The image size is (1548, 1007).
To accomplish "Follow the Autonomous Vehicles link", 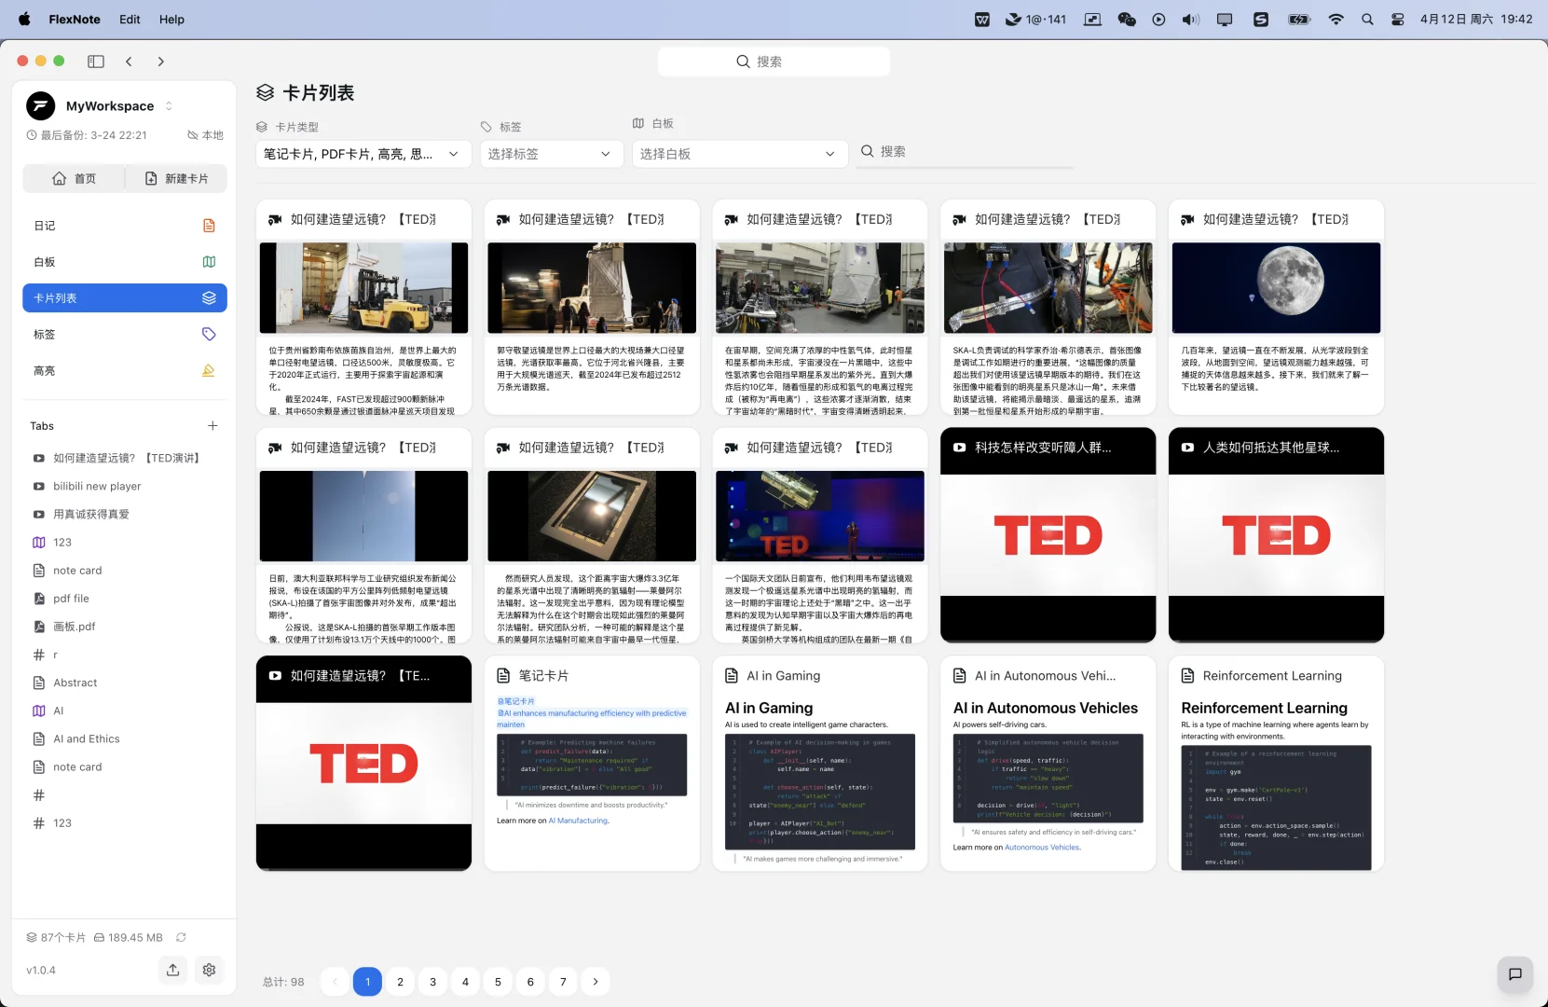I will click(1042, 848).
